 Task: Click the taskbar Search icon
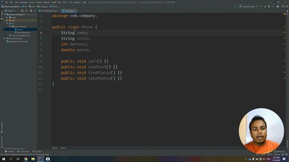pos(11,159)
